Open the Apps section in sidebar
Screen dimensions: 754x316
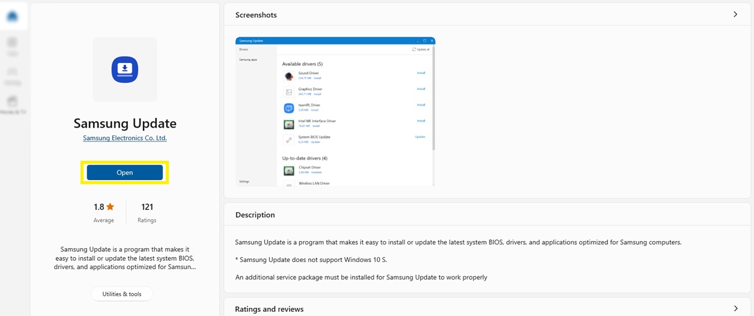tap(13, 46)
